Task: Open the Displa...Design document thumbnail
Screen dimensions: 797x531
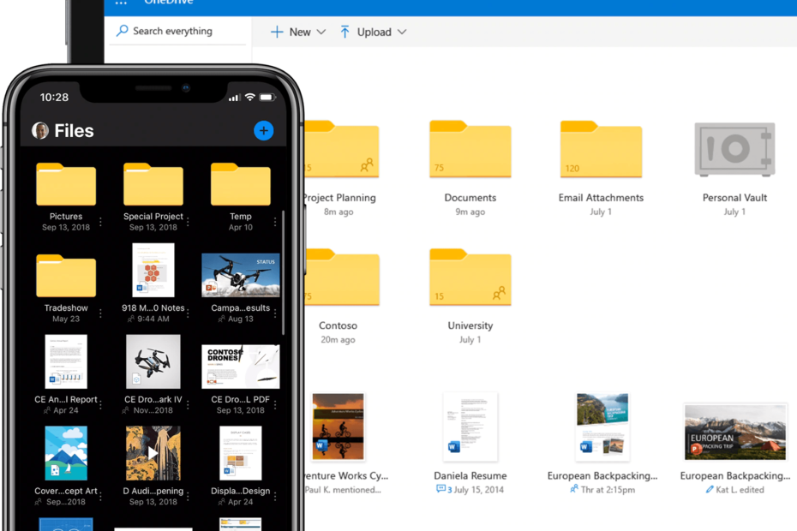Action: [x=241, y=453]
